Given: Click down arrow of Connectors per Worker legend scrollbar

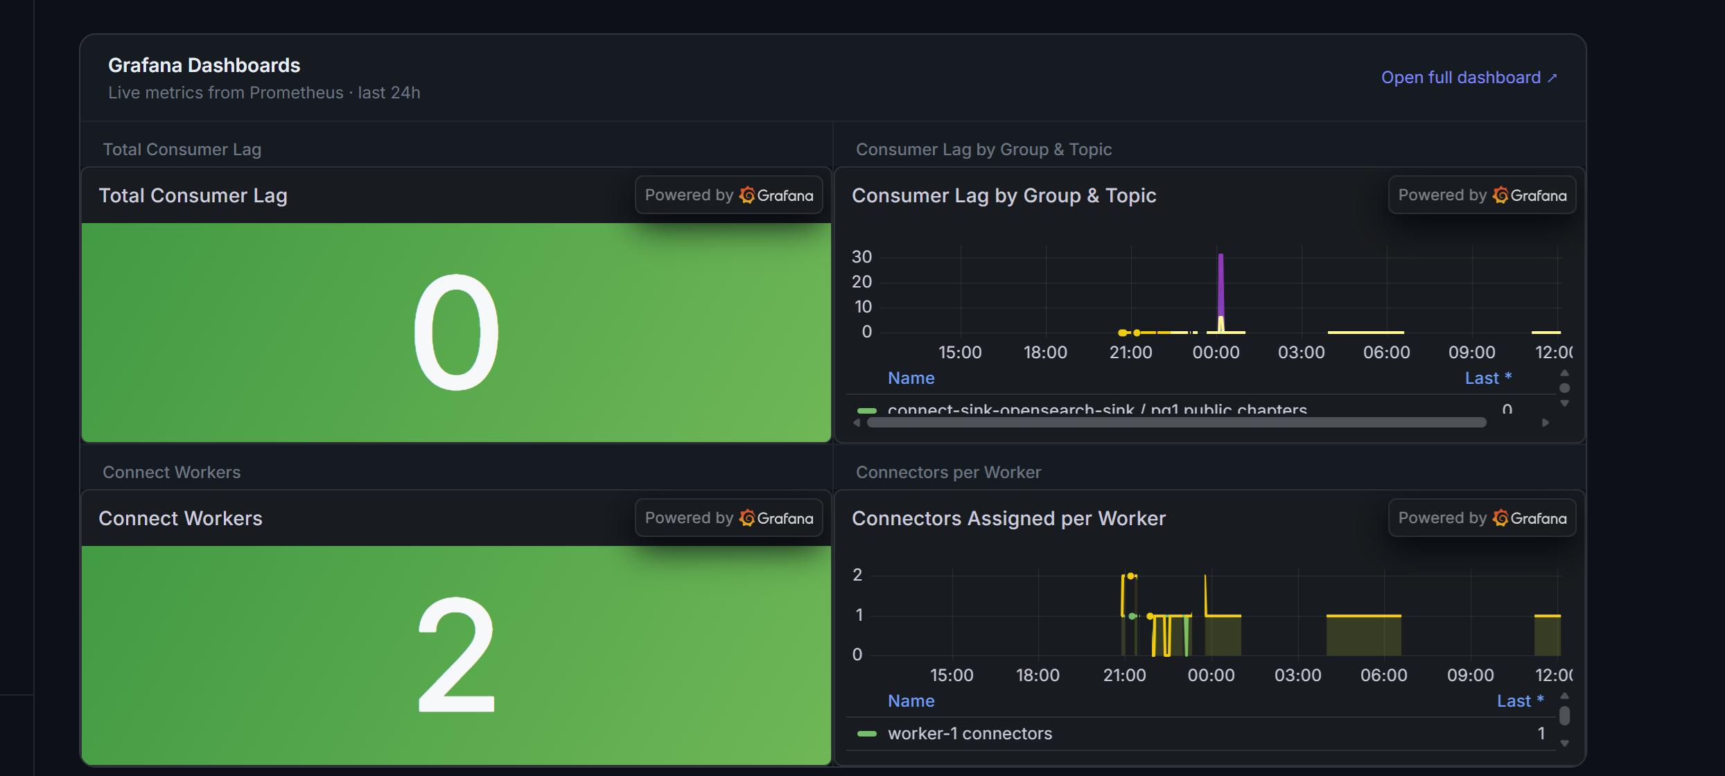Looking at the screenshot, I should [1564, 743].
